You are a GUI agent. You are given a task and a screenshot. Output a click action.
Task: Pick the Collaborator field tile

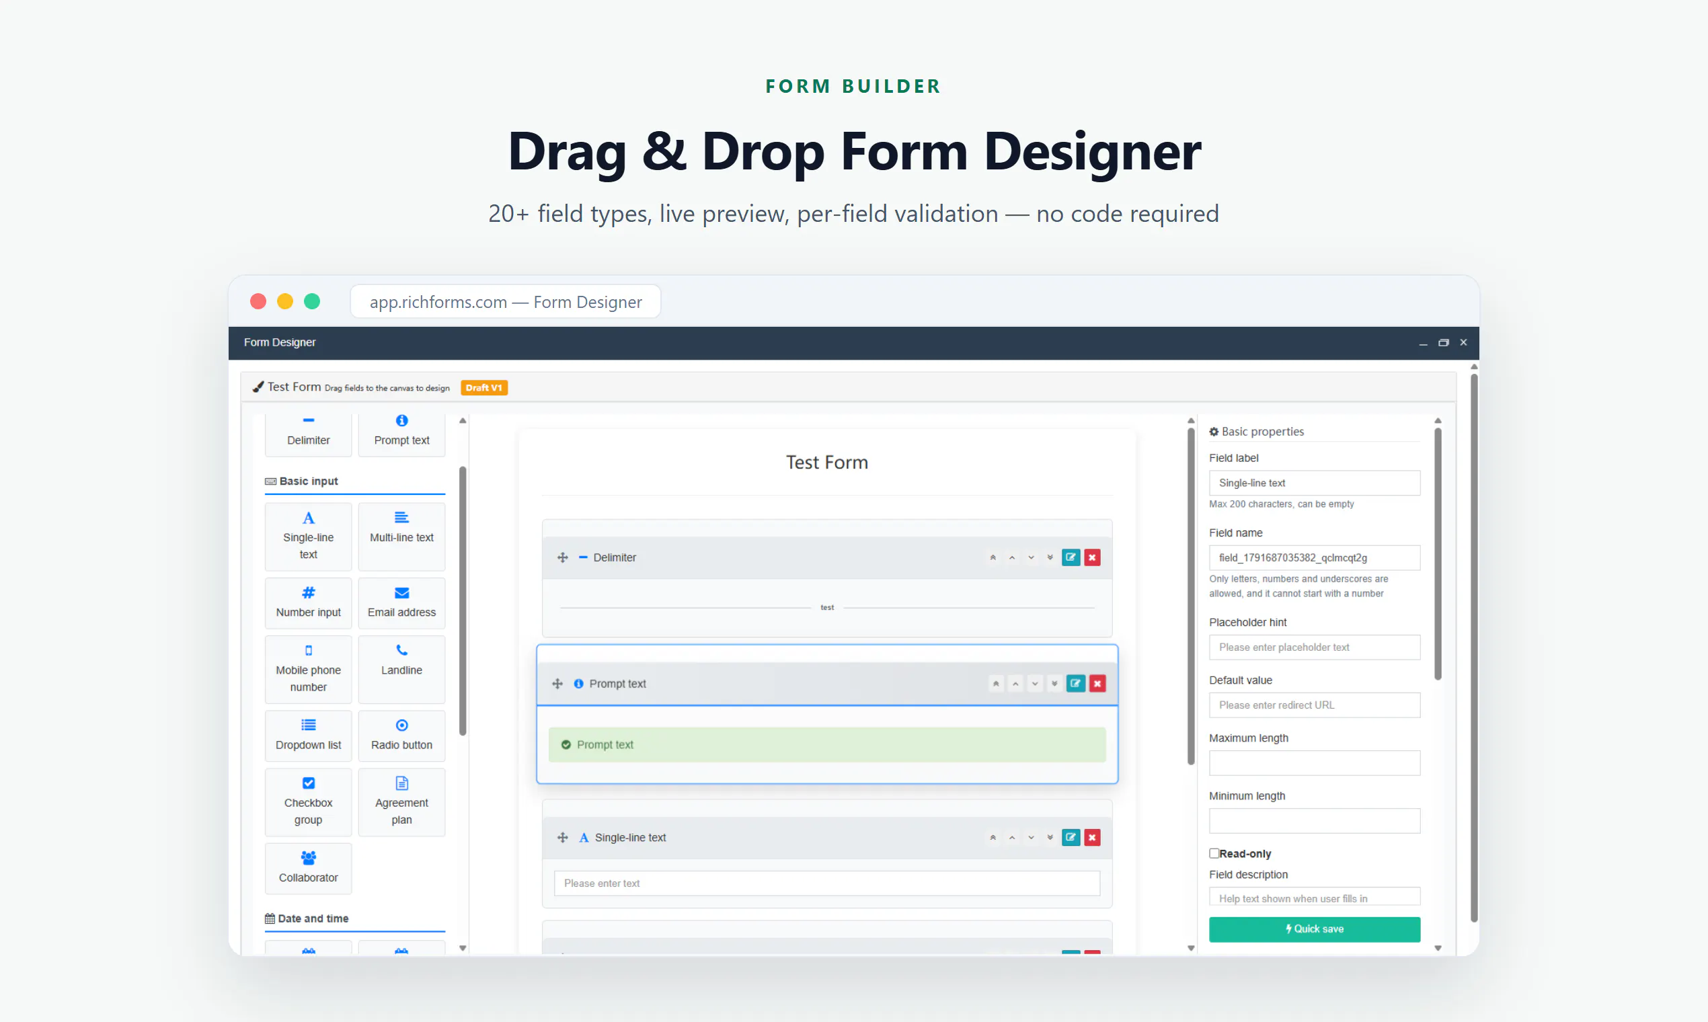tap(308, 869)
